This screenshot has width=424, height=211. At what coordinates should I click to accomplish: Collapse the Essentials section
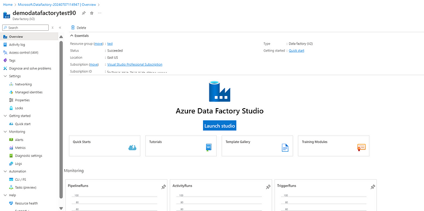click(x=72, y=36)
